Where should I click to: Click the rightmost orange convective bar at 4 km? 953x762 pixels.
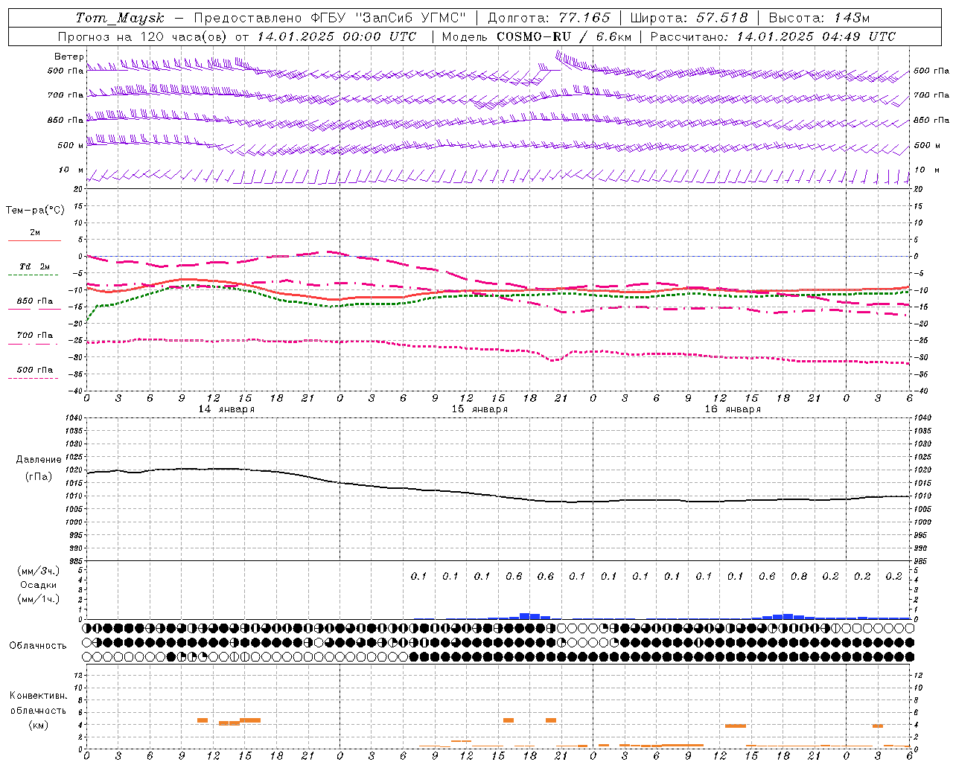tap(878, 726)
